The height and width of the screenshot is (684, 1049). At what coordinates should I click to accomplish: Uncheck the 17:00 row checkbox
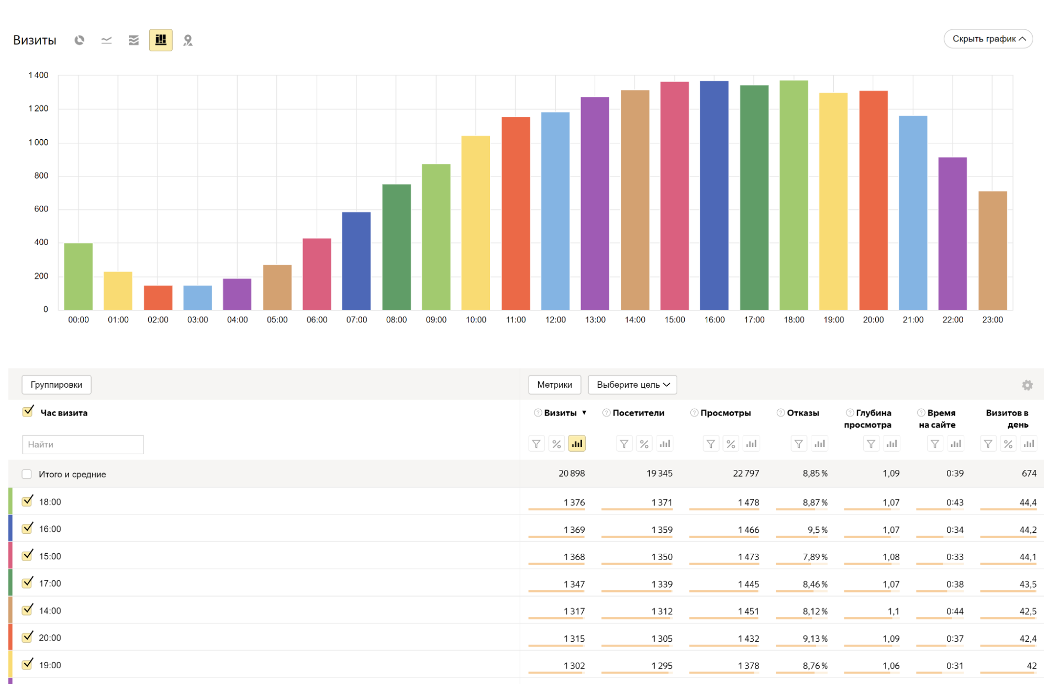pyautogui.click(x=27, y=582)
